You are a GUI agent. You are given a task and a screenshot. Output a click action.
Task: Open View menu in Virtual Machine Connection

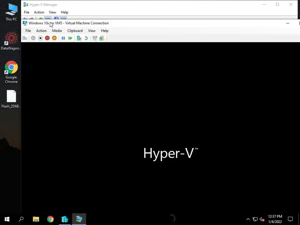point(92,30)
